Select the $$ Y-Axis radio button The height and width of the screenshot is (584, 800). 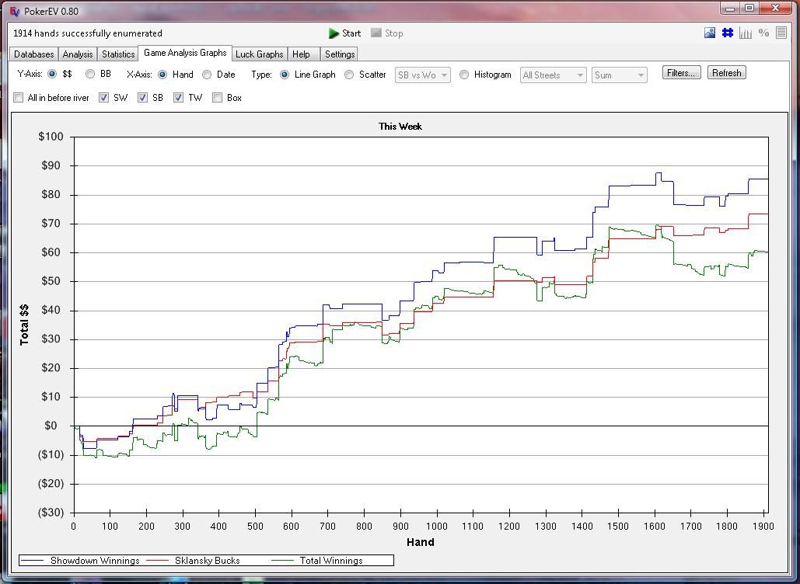52,75
